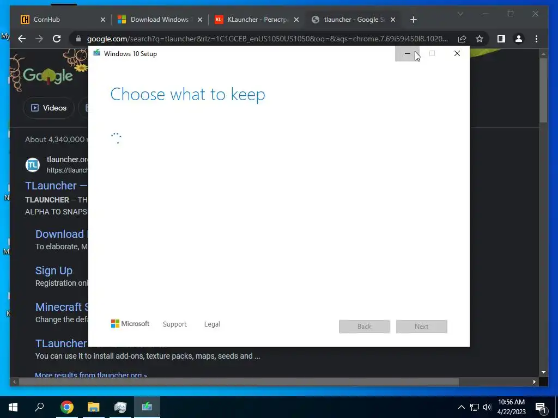Viewport: 558px width, 418px height.
Task: Open File Explorer from the taskbar
Action: 94,407
